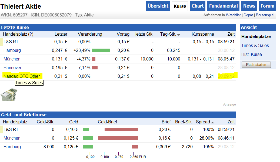The width and height of the screenshot is (280, 162).
Task: Click the Anzeige label
Action: tap(229, 104)
